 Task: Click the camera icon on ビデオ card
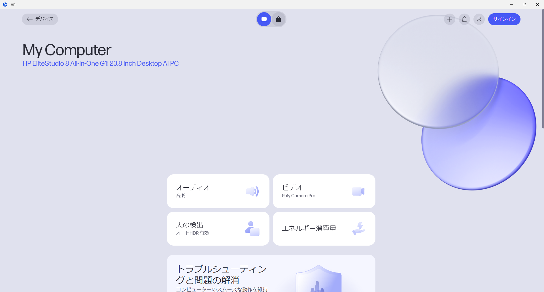(358, 191)
